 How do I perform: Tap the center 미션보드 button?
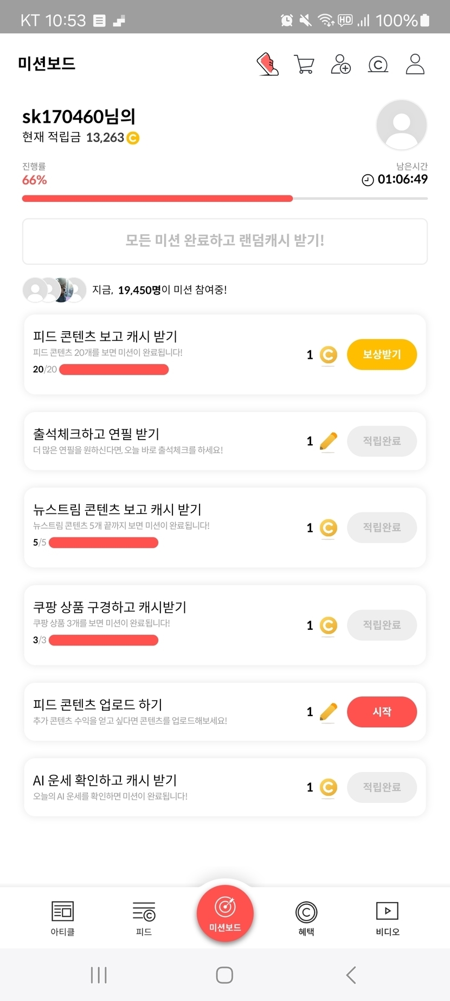coord(225,914)
